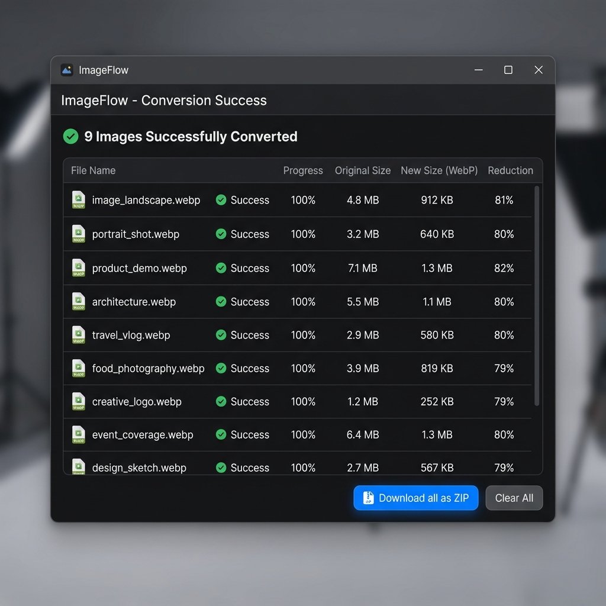Select the portrait_shot.webp file name
Viewport: 606px width, 606px height.
[x=136, y=234]
